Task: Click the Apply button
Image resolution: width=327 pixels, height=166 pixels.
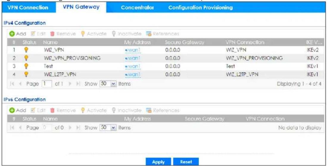Action: pyautogui.click(x=158, y=162)
